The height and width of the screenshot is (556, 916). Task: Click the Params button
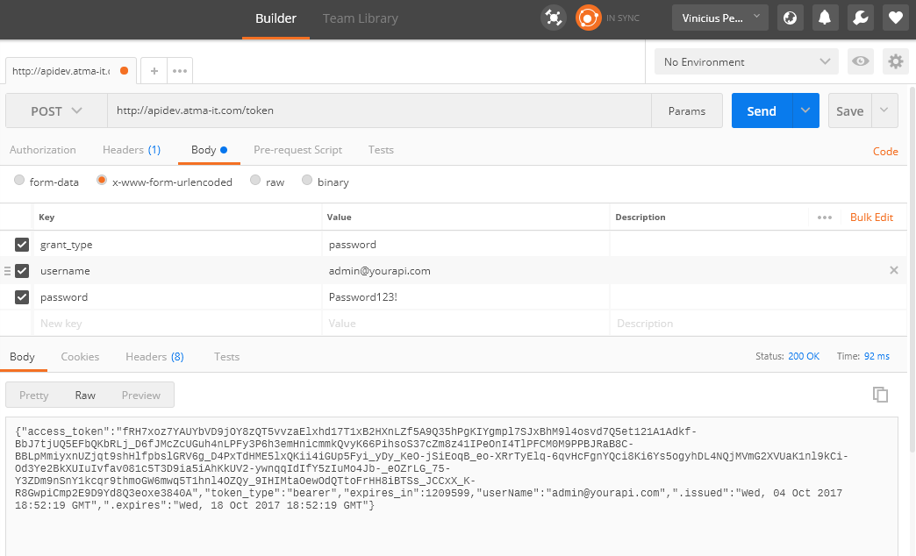[x=687, y=110]
